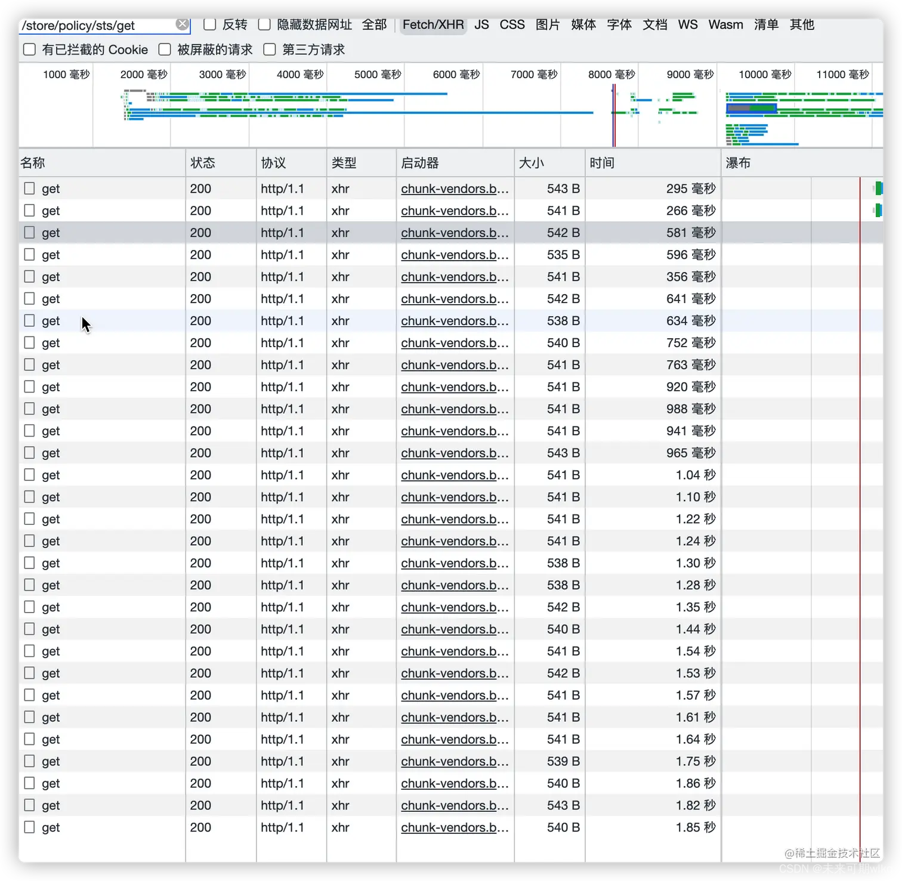
Task: Show only 图片 requests
Action: pyautogui.click(x=548, y=24)
